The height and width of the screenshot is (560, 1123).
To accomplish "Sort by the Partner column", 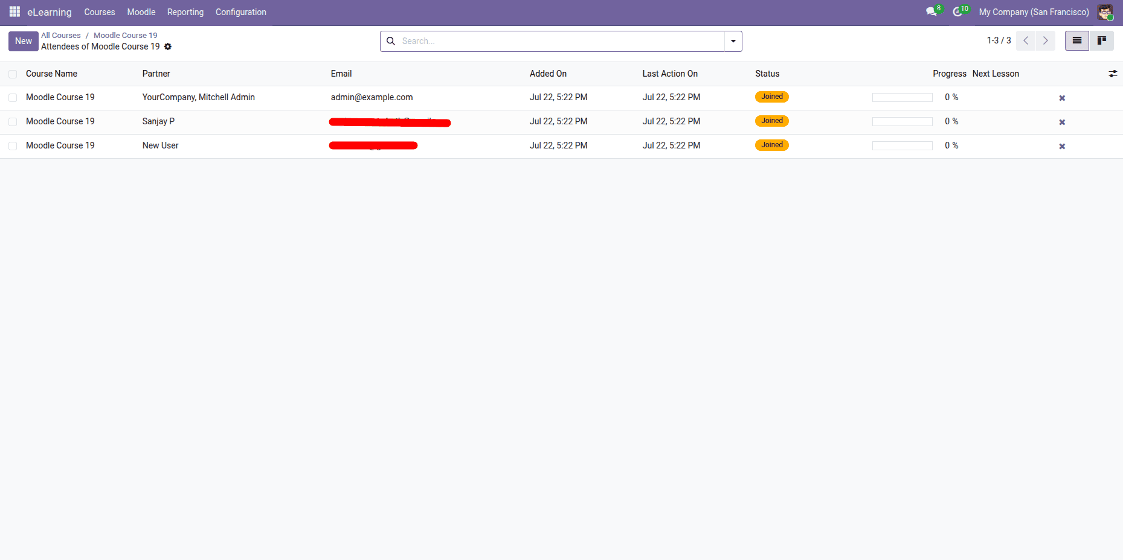I will [156, 74].
